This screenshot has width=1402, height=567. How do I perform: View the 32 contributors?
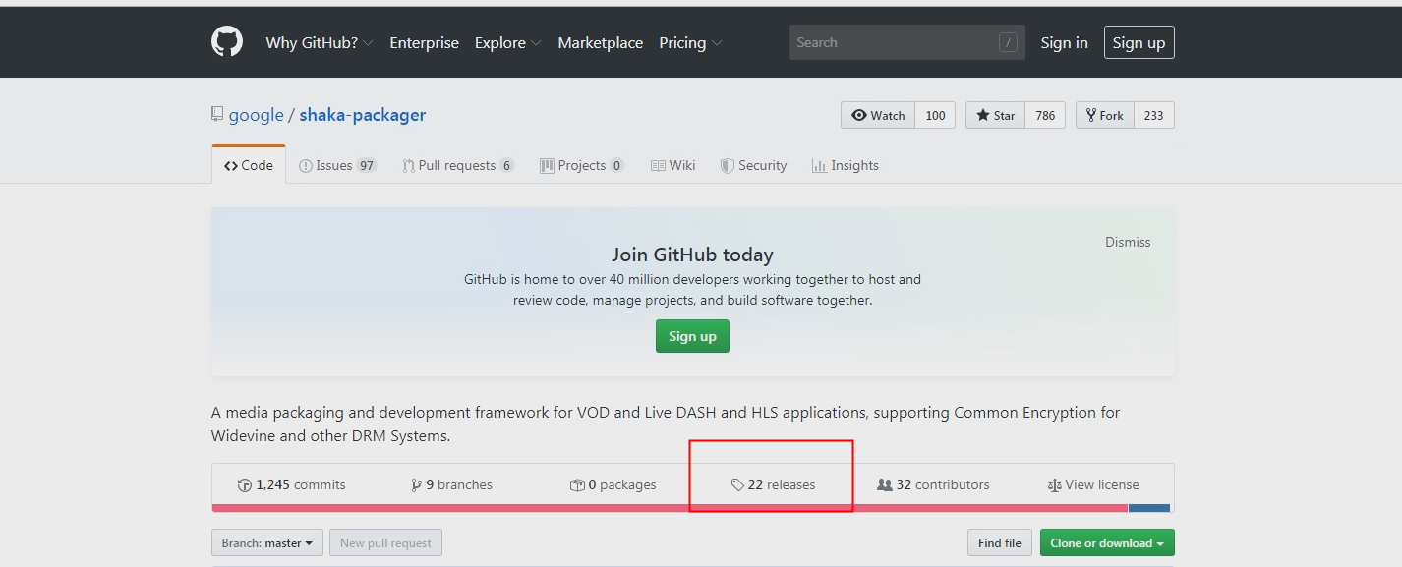click(933, 484)
